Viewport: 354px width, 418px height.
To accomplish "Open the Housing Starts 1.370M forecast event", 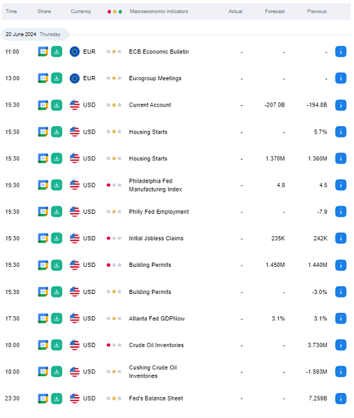I will 148,159.
